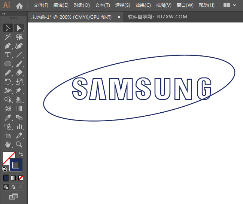Open the 效果(C) menu

(143, 5)
